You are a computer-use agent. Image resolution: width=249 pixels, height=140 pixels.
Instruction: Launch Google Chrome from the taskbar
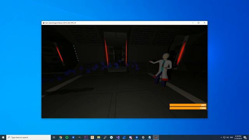[x=61, y=137]
